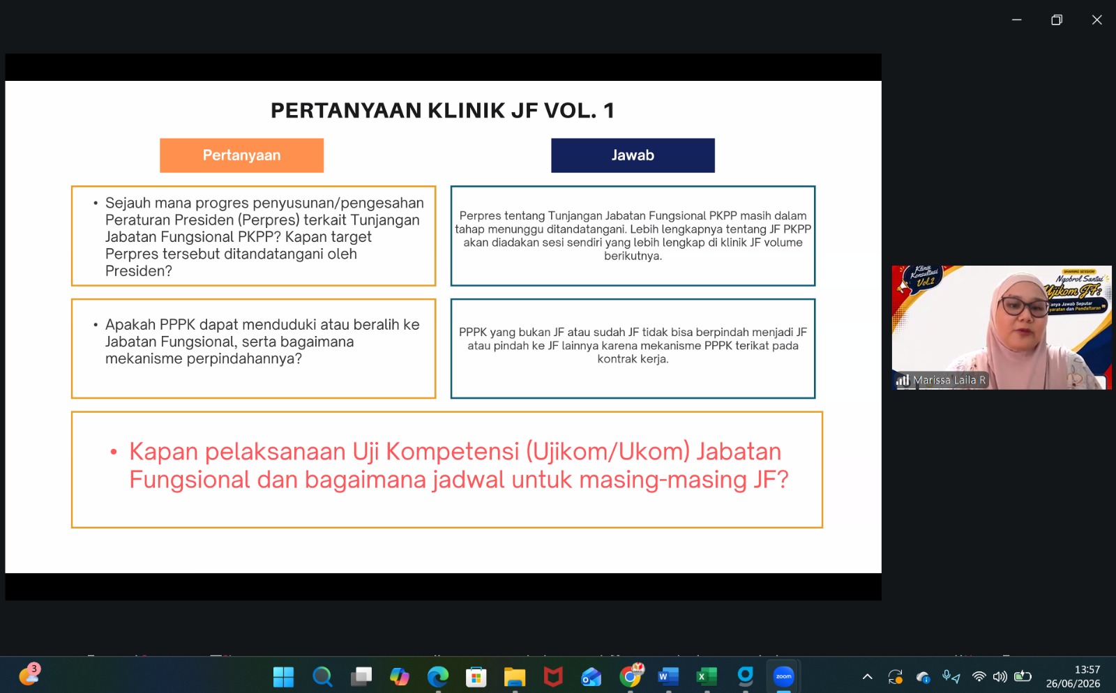
Task: Open the clock and date panel
Action: click(1073, 676)
